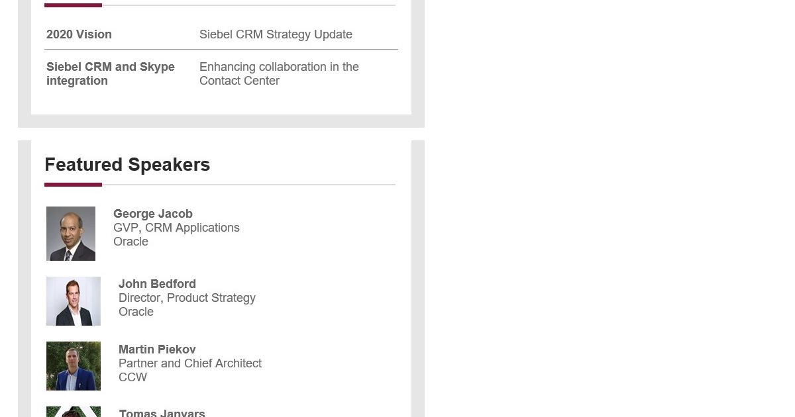Select the Martin Piekov speaker name
Image resolution: width=795 pixels, height=417 pixels.
(157, 349)
